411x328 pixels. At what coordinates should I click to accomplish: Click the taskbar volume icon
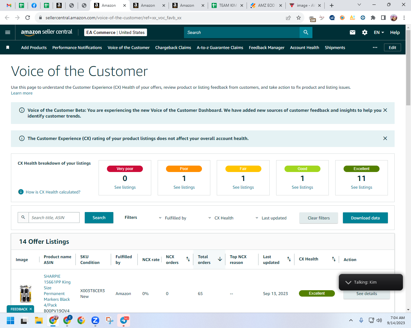pyautogui.click(x=379, y=320)
